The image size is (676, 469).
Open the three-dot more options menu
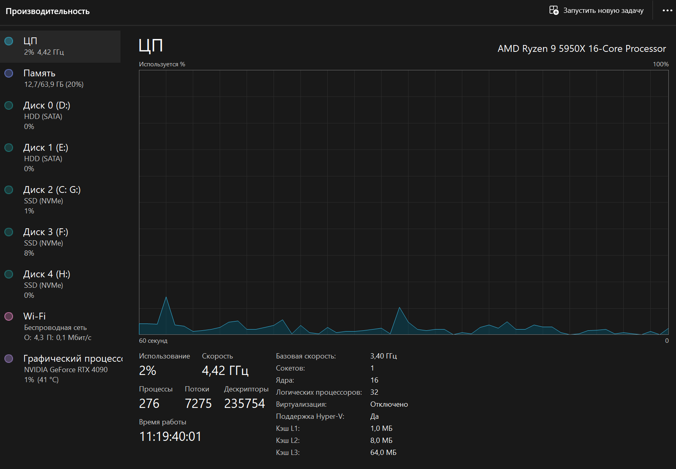click(x=668, y=10)
